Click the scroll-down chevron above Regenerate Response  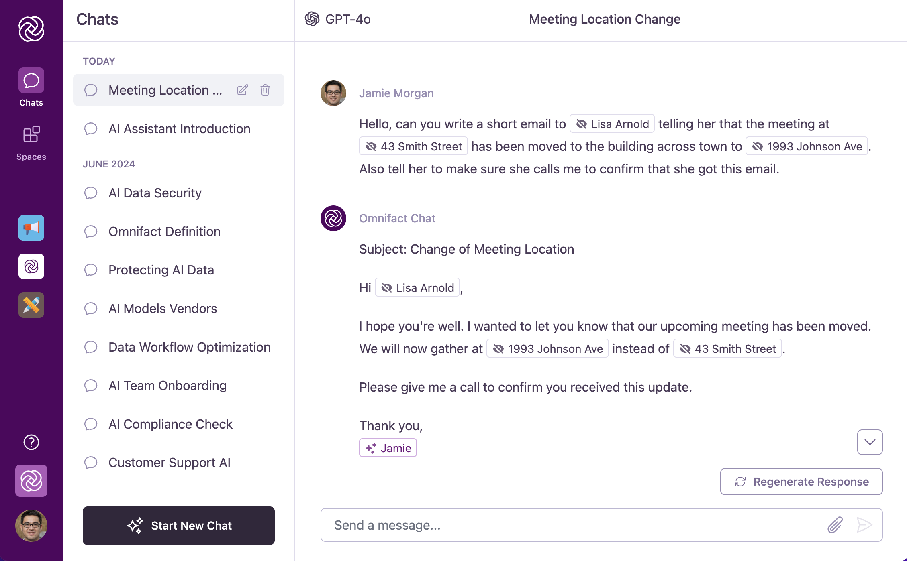point(870,442)
